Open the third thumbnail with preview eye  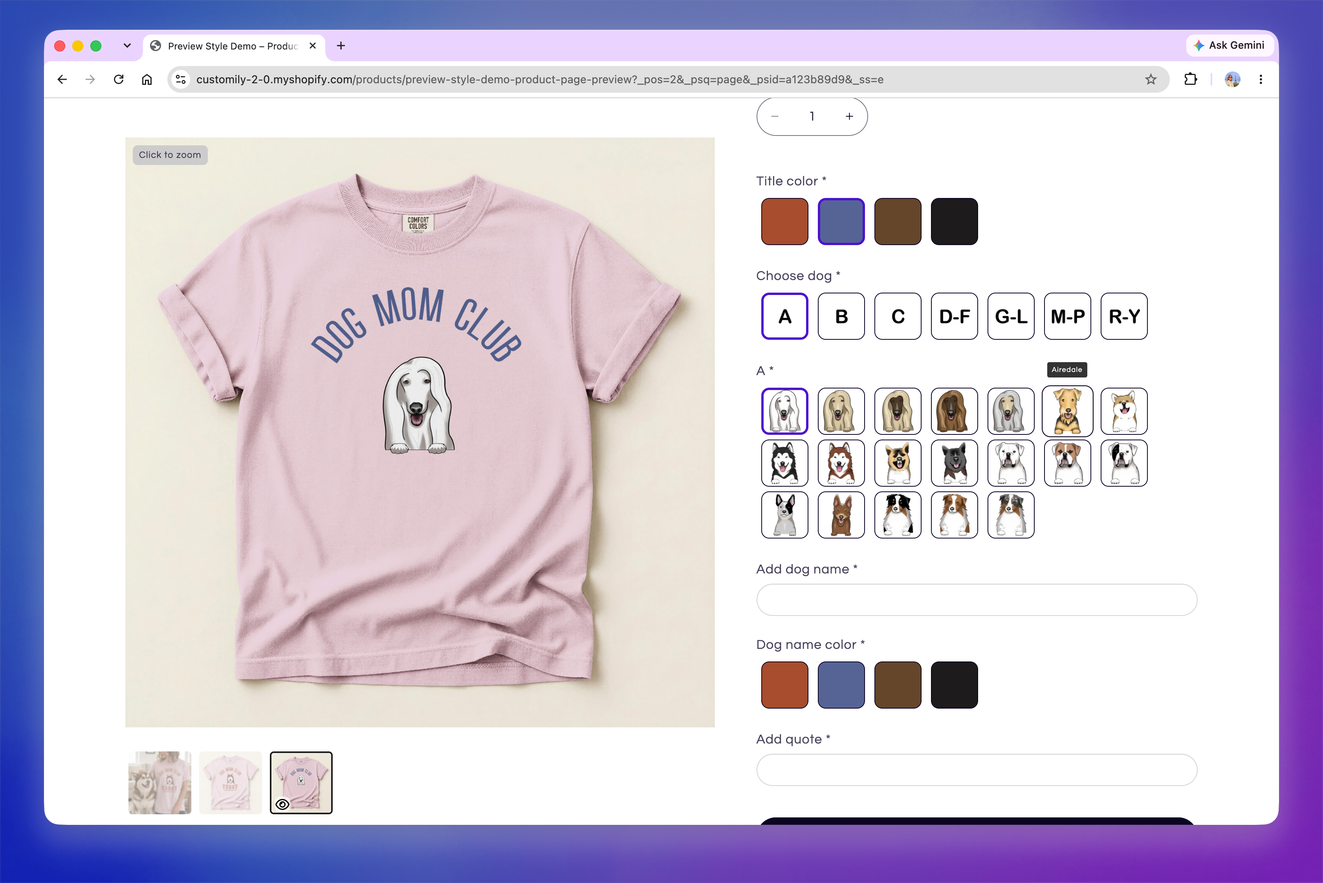tap(301, 783)
